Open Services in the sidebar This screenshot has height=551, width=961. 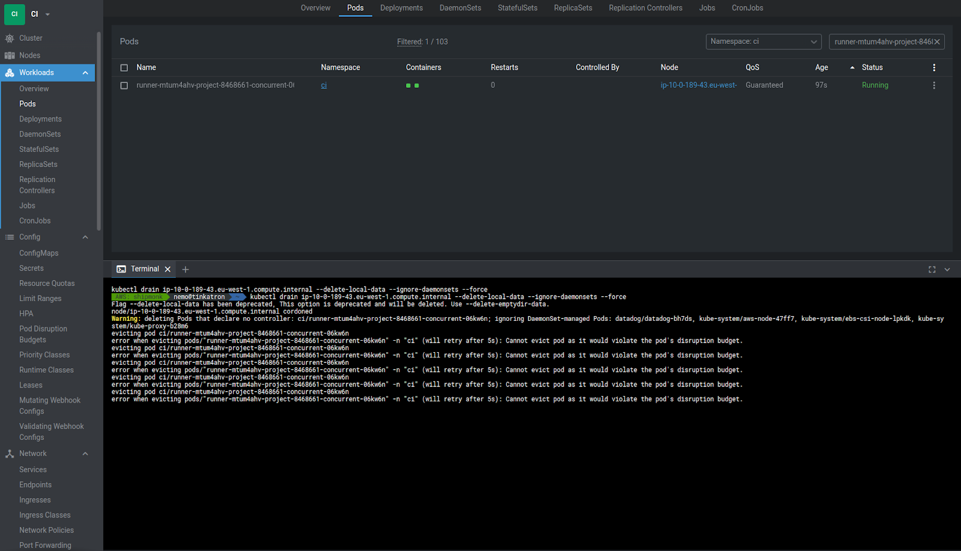33,469
